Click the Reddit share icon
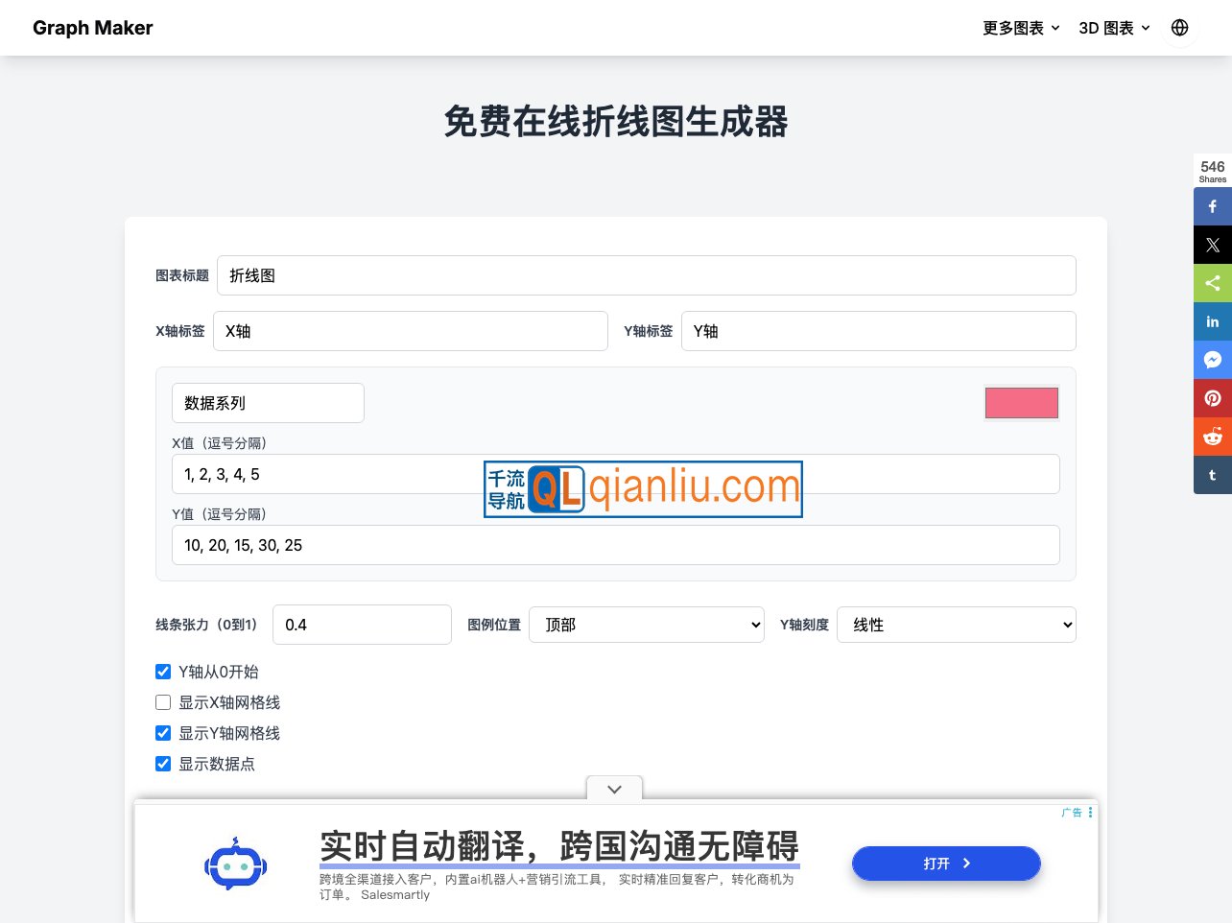Viewport: 1232px width, 923px height. [1212, 437]
